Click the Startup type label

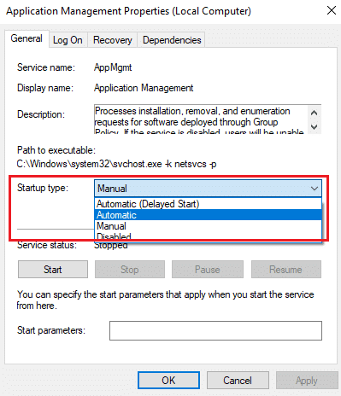43,188
